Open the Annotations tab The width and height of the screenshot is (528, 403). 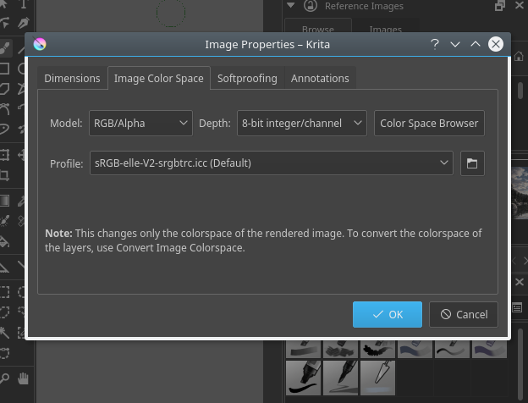tap(320, 78)
